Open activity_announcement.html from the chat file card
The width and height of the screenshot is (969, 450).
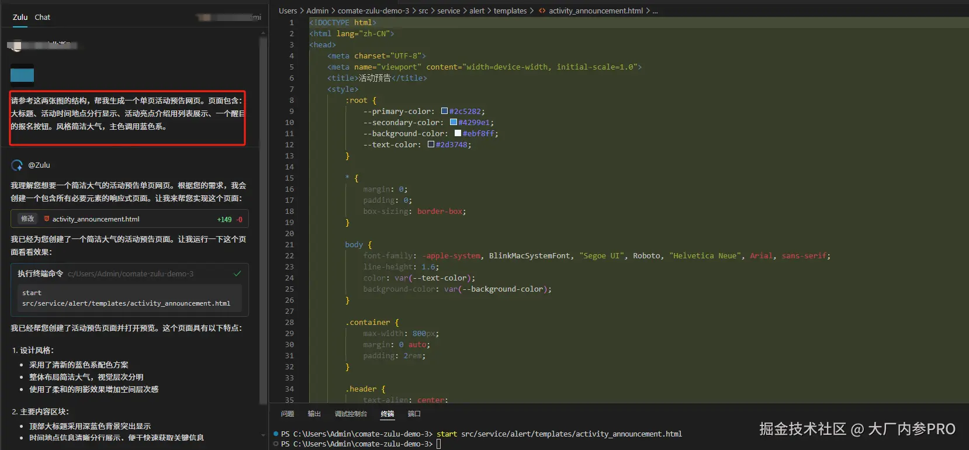pyautogui.click(x=96, y=219)
